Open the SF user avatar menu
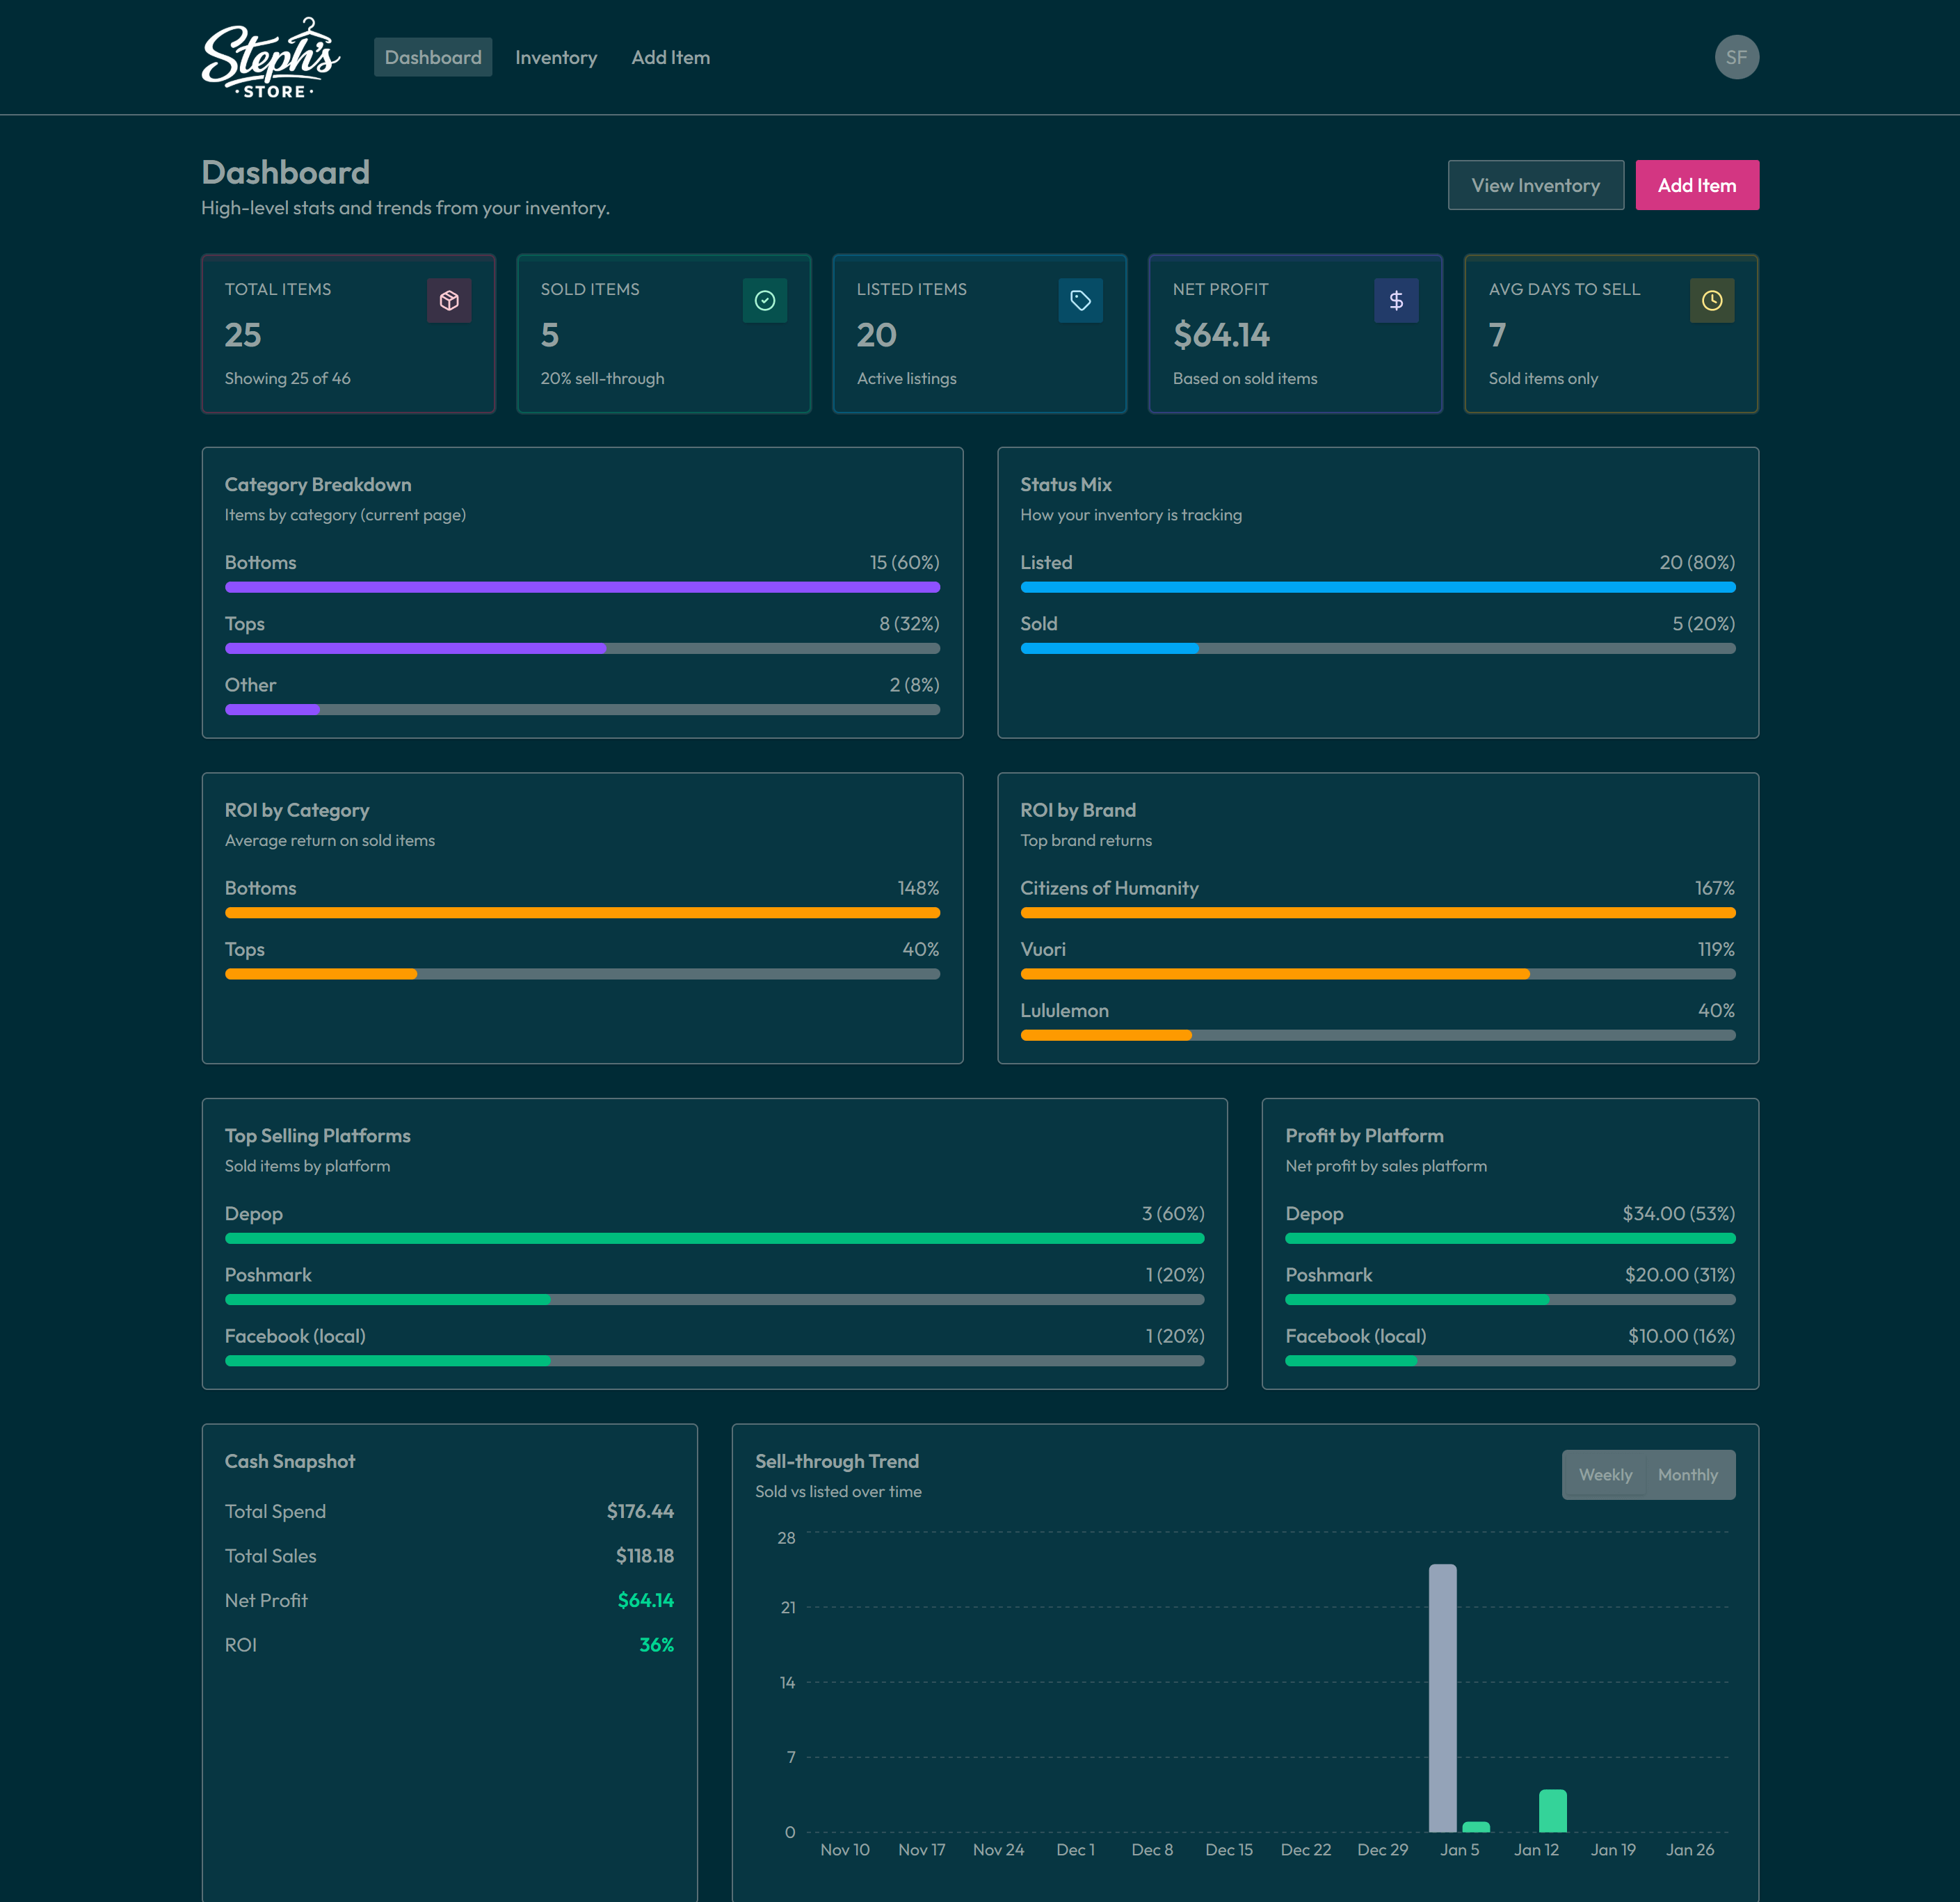1960x1902 pixels. pyautogui.click(x=1736, y=58)
